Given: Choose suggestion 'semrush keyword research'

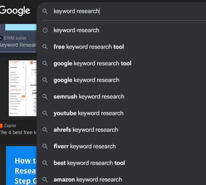Looking at the screenshot, I should click(122, 97).
